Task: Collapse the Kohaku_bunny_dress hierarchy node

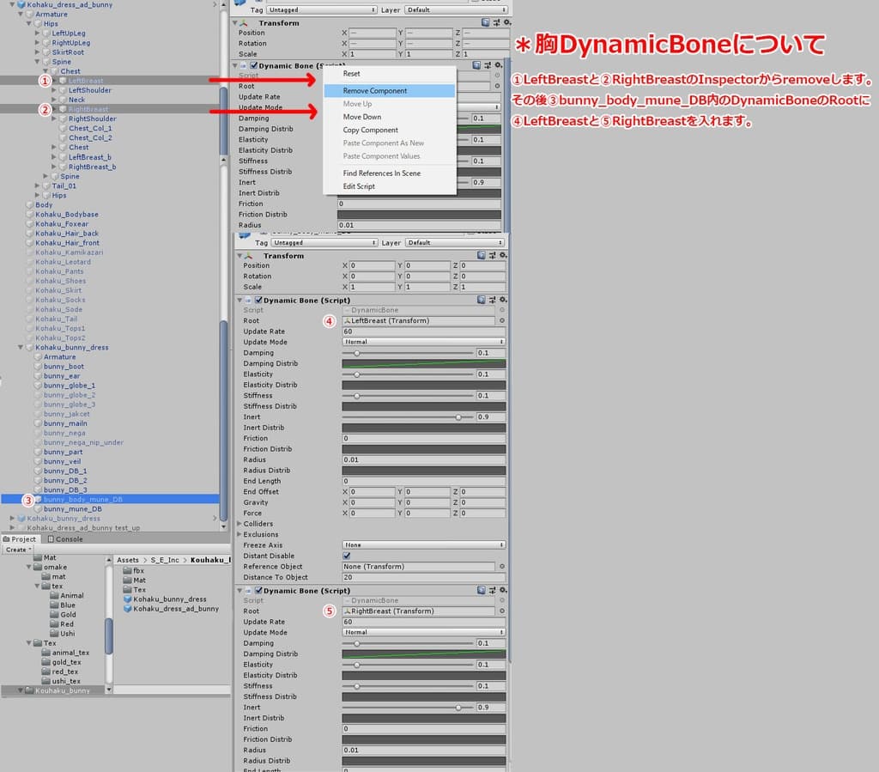Action: (x=21, y=347)
